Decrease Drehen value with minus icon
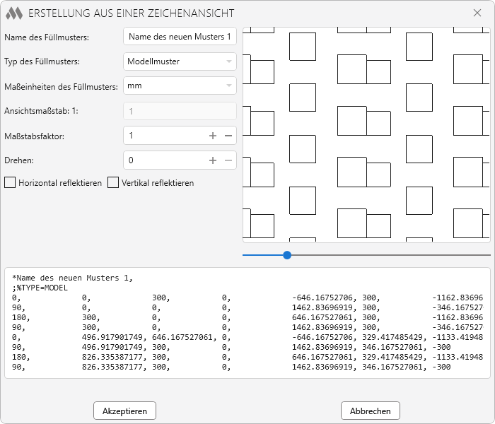495x424 pixels. click(228, 160)
